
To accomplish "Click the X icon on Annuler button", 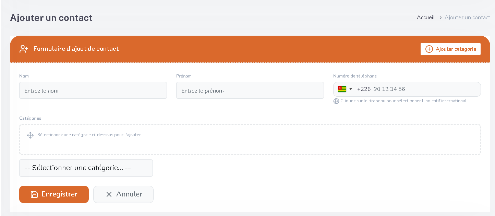I will 109,194.
